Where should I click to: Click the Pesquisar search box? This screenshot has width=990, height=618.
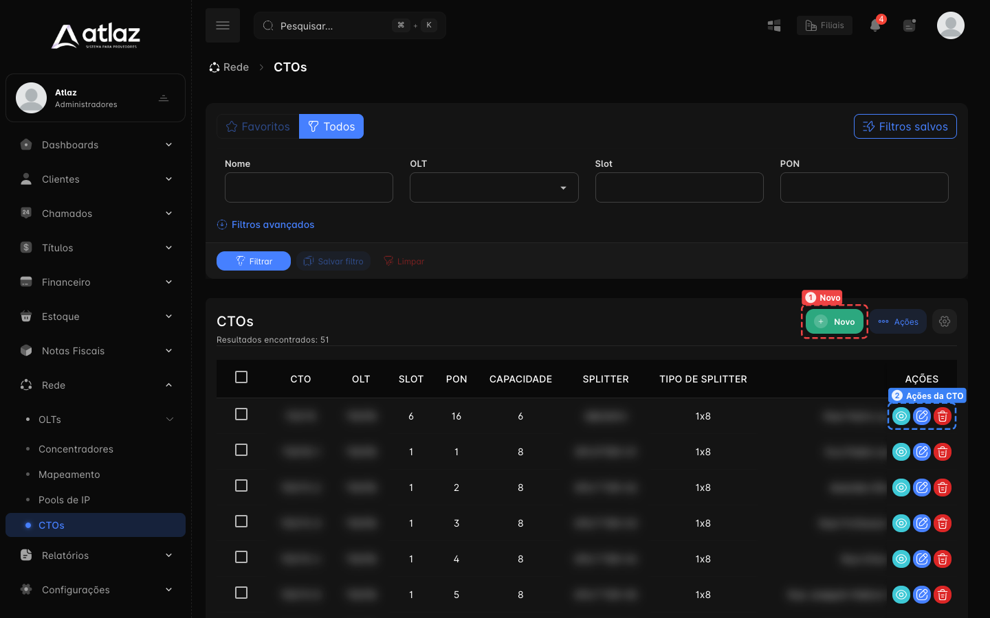pyautogui.click(x=350, y=25)
